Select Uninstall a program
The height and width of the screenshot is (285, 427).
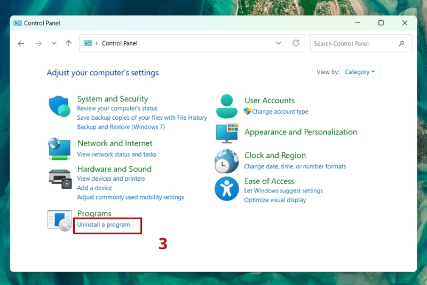point(104,225)
